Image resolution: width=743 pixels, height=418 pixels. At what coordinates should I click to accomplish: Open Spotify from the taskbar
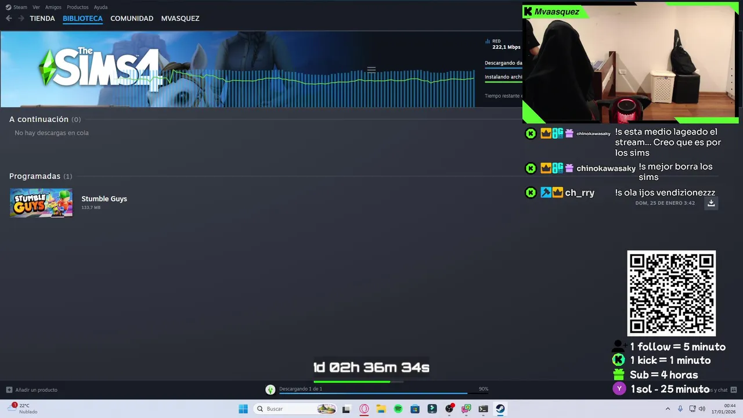point(398,409)
